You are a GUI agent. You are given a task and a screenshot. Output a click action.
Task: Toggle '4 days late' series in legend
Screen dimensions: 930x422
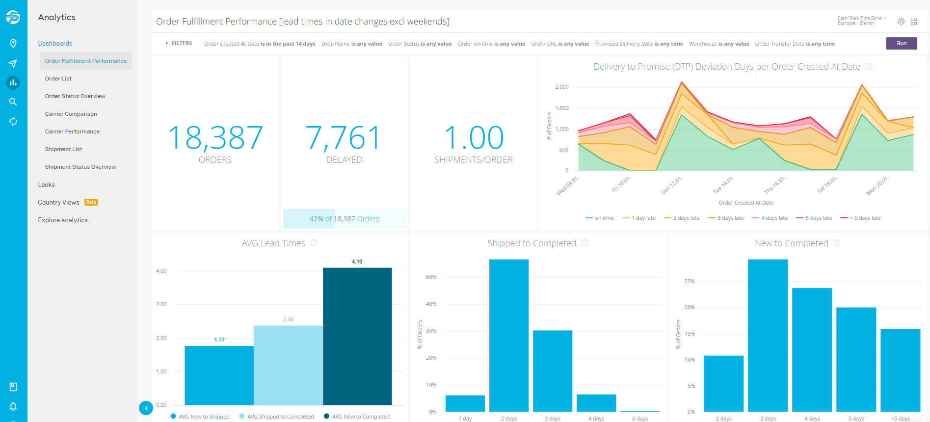[770, 218]
